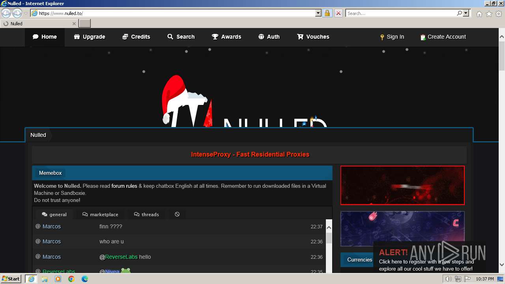The image size is (505, 284).
Task: Open Favorites star icon
Action: (489, 14)
